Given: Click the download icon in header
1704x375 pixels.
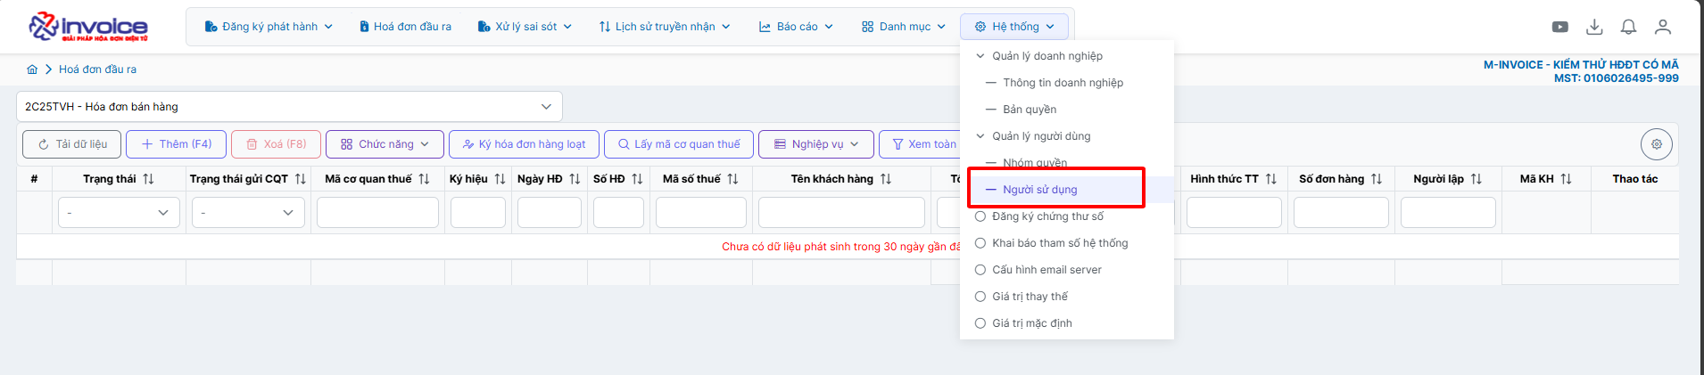Looking at the screenshot, I should pos(1594,27).
